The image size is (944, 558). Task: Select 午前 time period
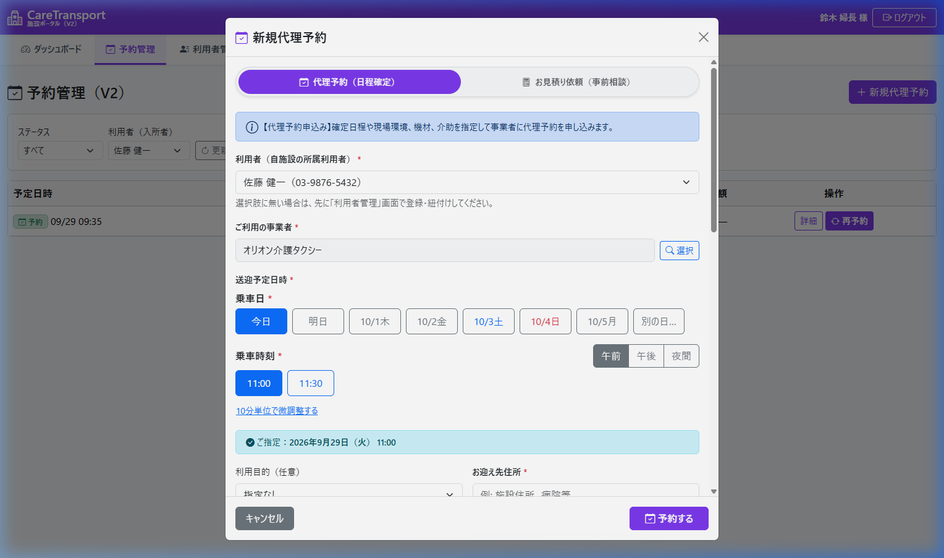tap(611, 356)
